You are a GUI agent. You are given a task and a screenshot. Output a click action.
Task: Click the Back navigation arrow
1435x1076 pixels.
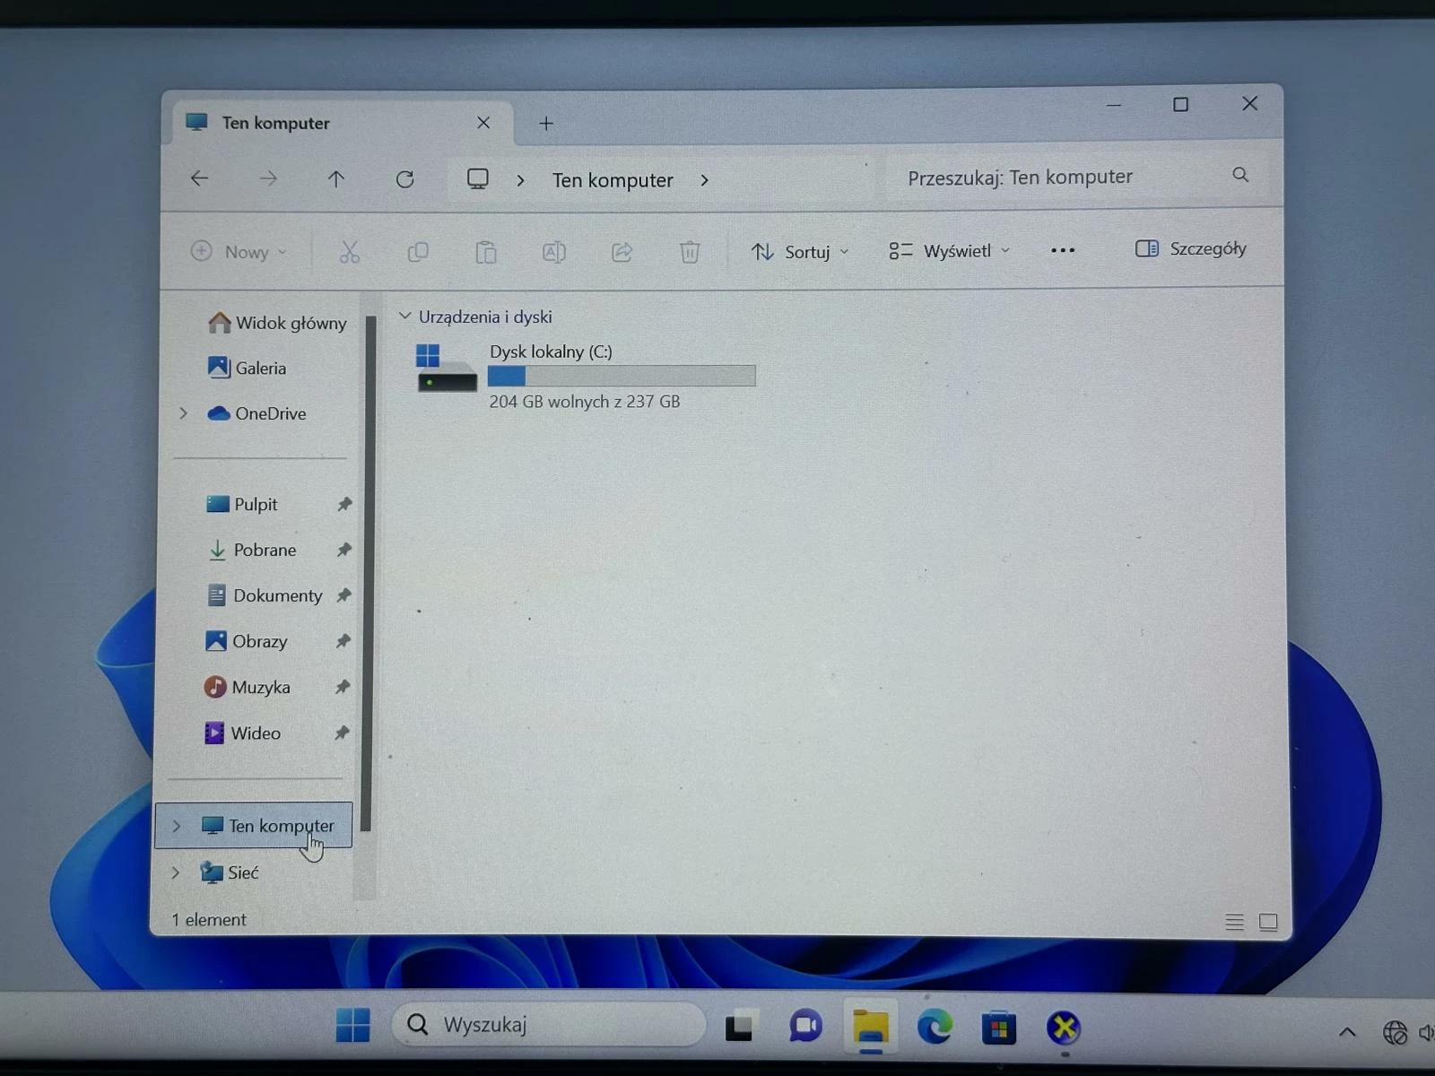[x=199, y=178]
